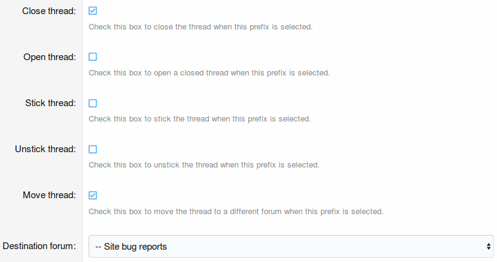Check the Unstick thread box
Screen dimensions: 497x262
[x=93, y=149]
